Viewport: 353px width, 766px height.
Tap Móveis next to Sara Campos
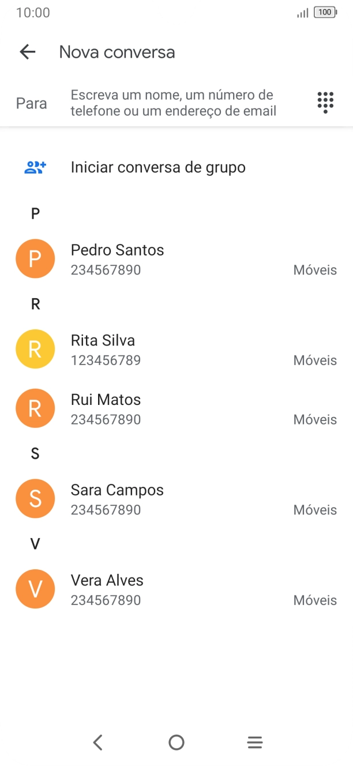tap(315, 509)
